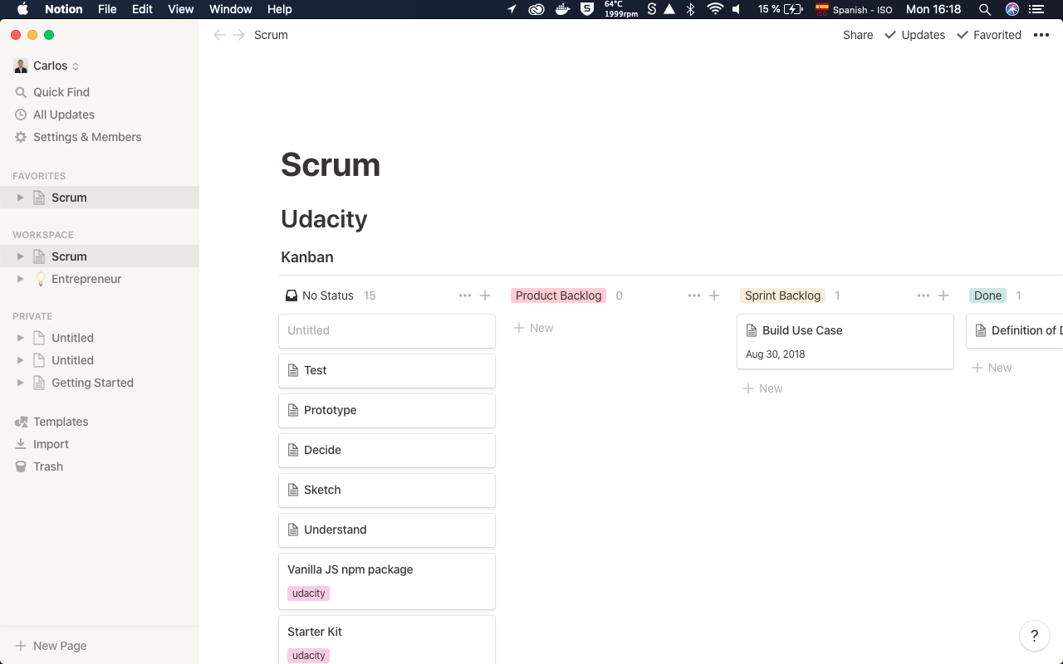Expand the first Untitled private page
1063x664 pixels.
[21, 338]
